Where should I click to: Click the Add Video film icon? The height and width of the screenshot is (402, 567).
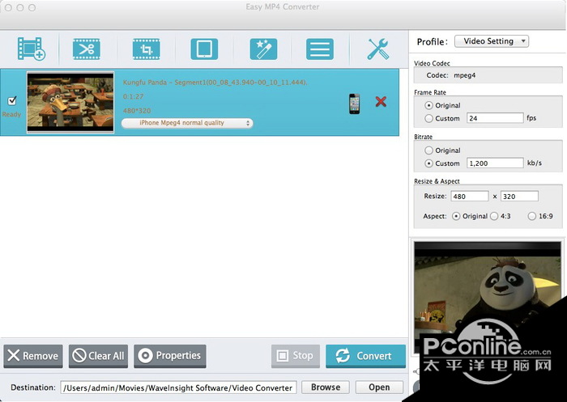point(32,49)
